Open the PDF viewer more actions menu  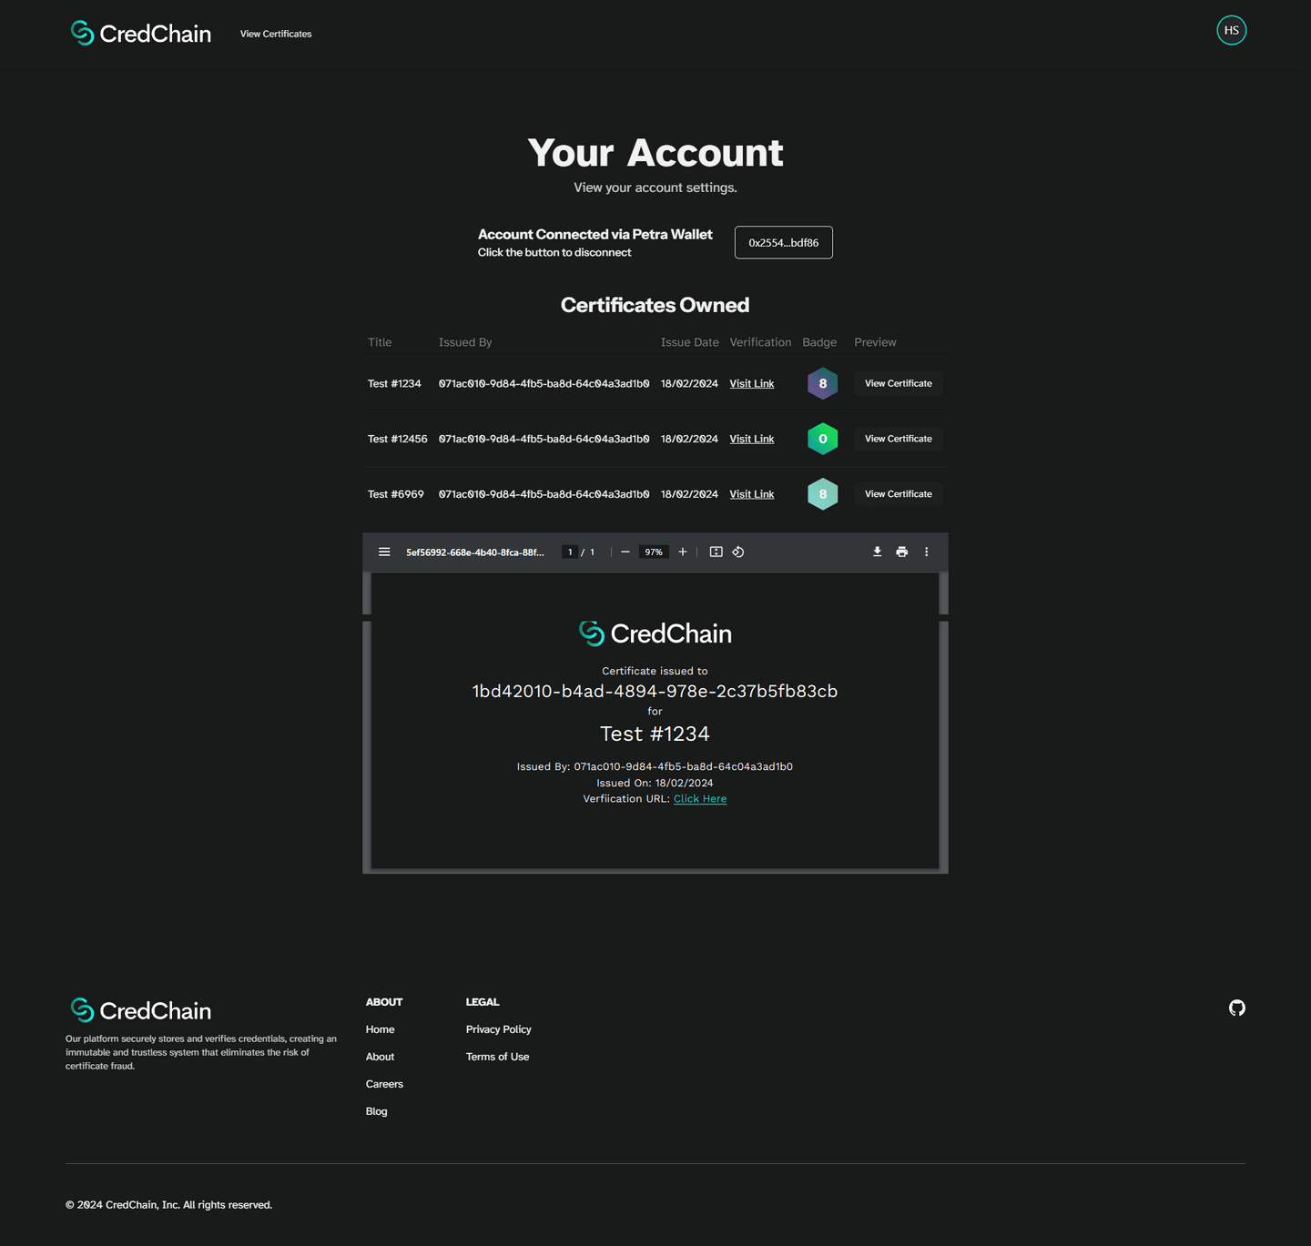pyautogui.click(x=927, y=552)
